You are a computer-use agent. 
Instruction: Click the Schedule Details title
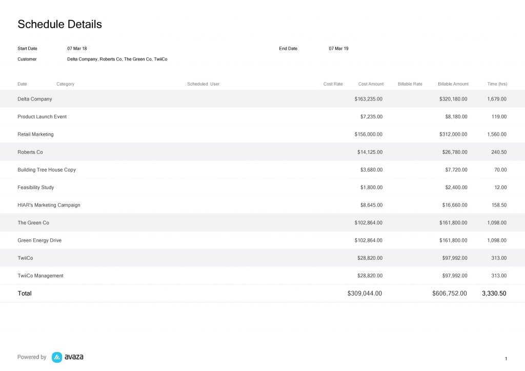tap(59, 24)
